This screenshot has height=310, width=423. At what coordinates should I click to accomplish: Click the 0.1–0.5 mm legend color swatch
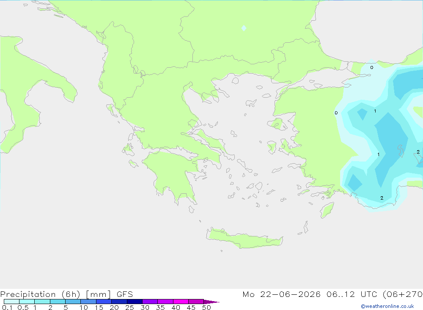click(11, 302)
